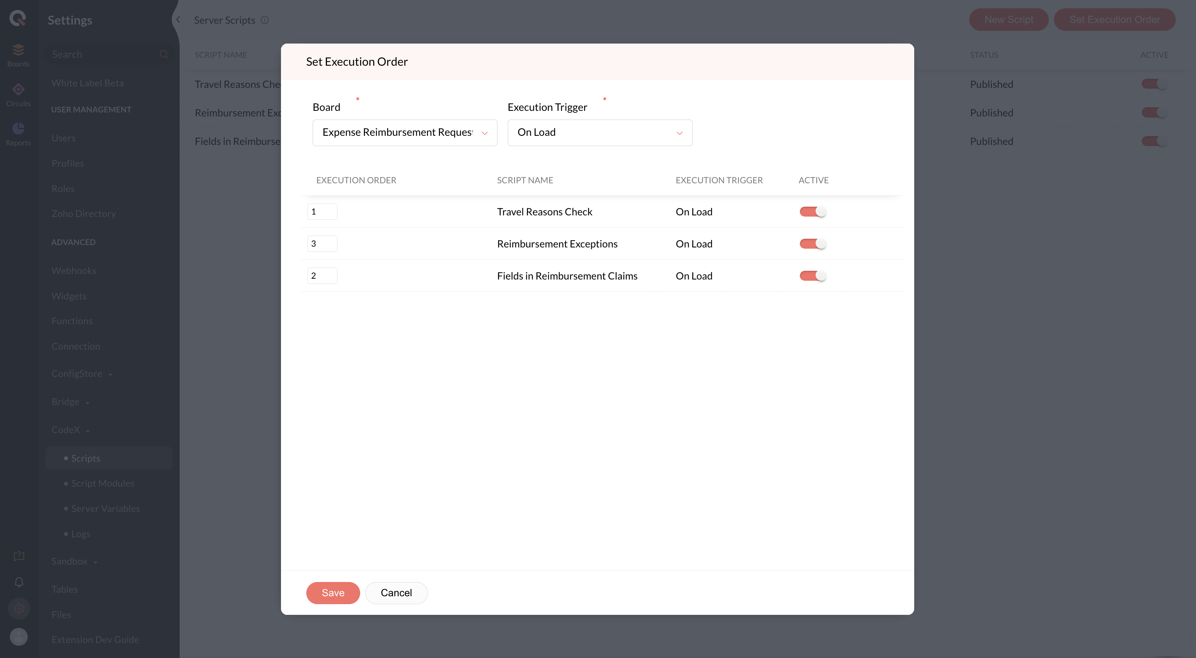This screenshot has height=658, width=1196.
Task: Click the settings gear icon in the rail
Action: click(x=19, y=608)
